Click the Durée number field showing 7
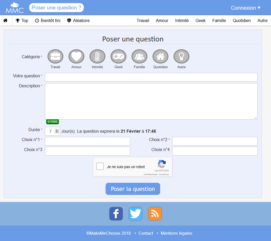 tap(52, 131)
